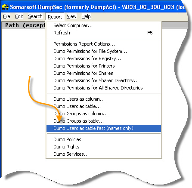The height and width of the screenshot is (188, 192).
Task: Choose Dump Groups as table…
Action: 104,121
